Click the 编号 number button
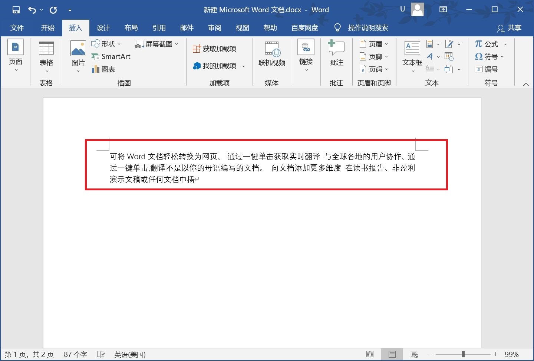 [x=487, y=69]
